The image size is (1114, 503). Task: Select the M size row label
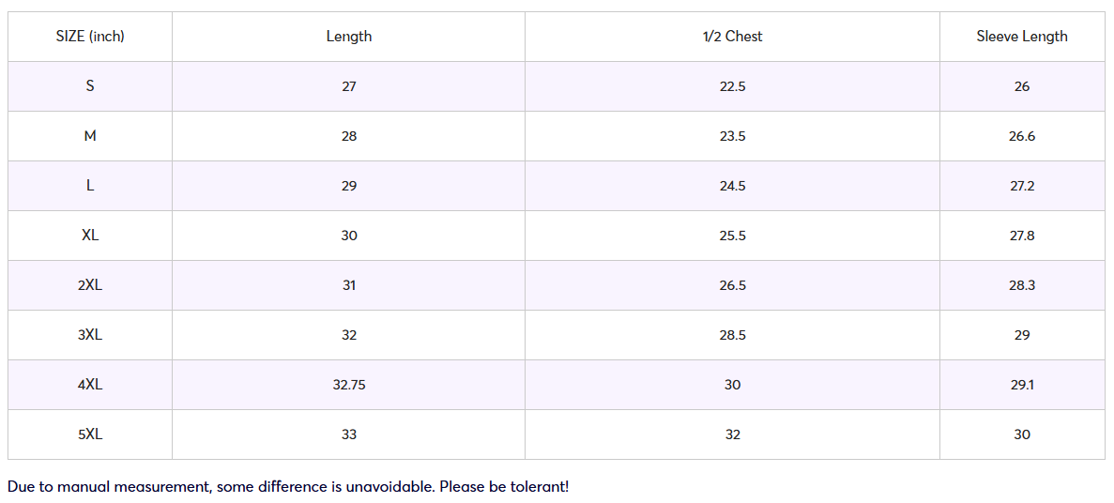coord(90,136)
